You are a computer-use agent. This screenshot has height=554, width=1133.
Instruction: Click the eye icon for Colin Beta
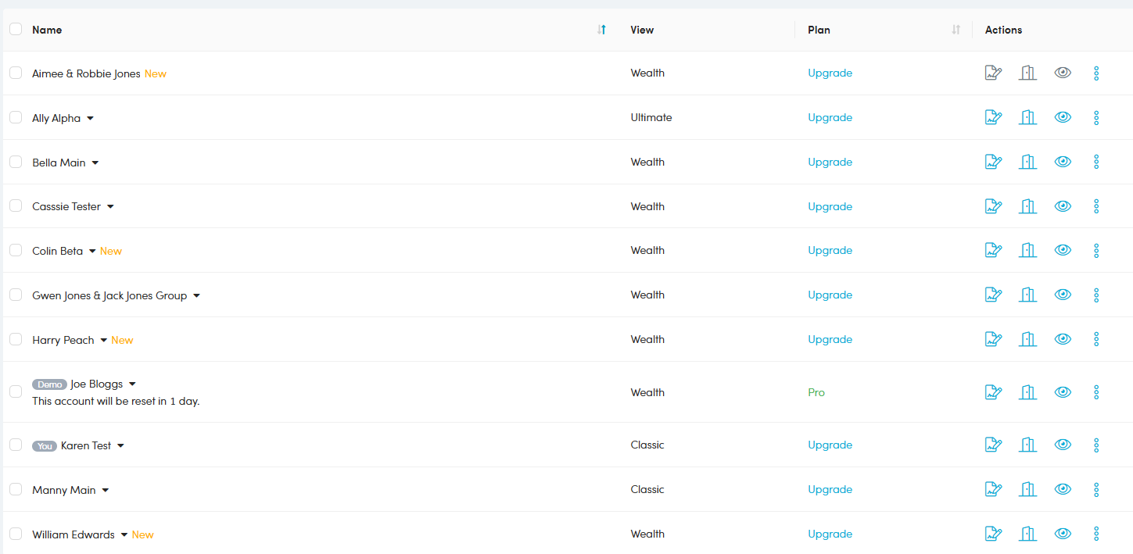click(1063, 250)
